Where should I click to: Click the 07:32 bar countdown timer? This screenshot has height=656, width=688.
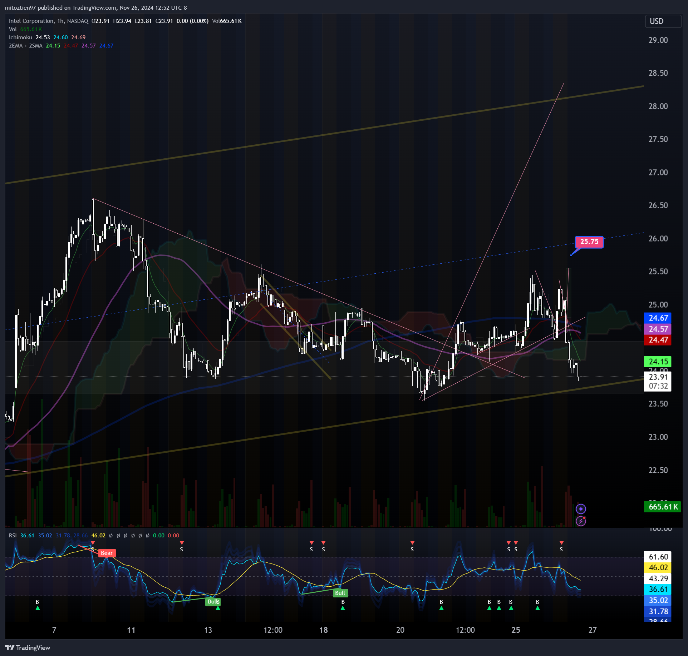(658, 386)
